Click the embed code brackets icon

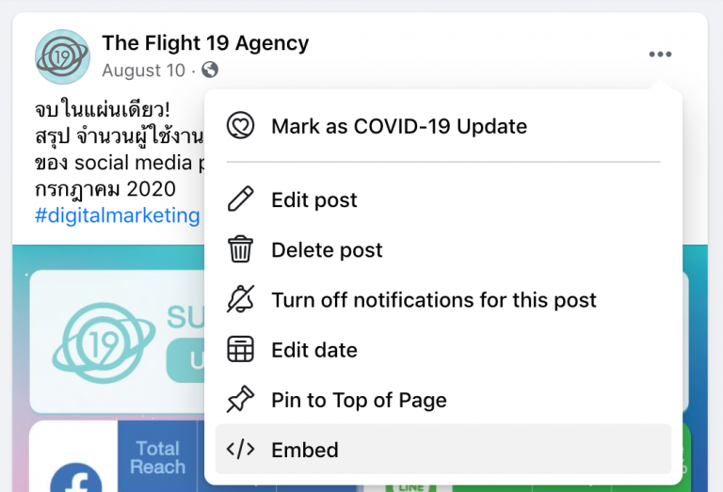coord(240,449)
